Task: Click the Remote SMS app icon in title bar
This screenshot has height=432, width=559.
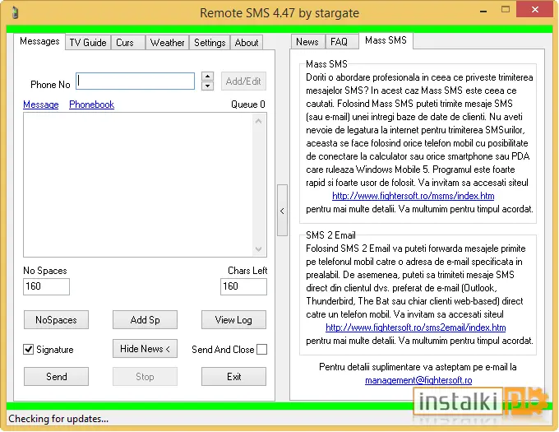Action: tap(15, 12)
